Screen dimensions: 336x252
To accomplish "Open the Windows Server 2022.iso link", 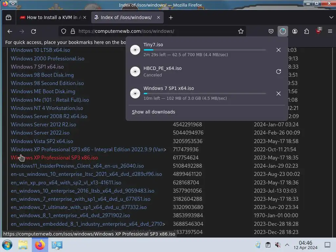I will pos(40,133).
